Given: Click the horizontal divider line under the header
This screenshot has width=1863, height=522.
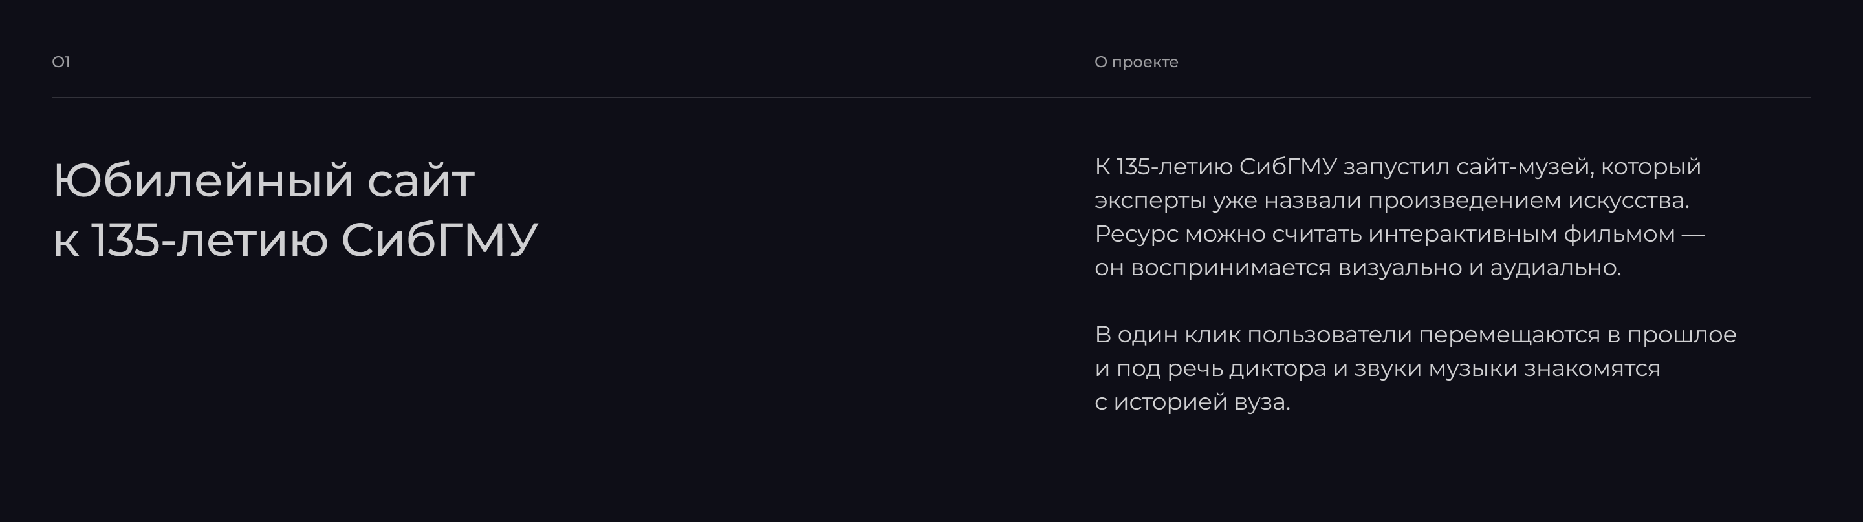Looking at the screenshot, I should pos(931,98).
